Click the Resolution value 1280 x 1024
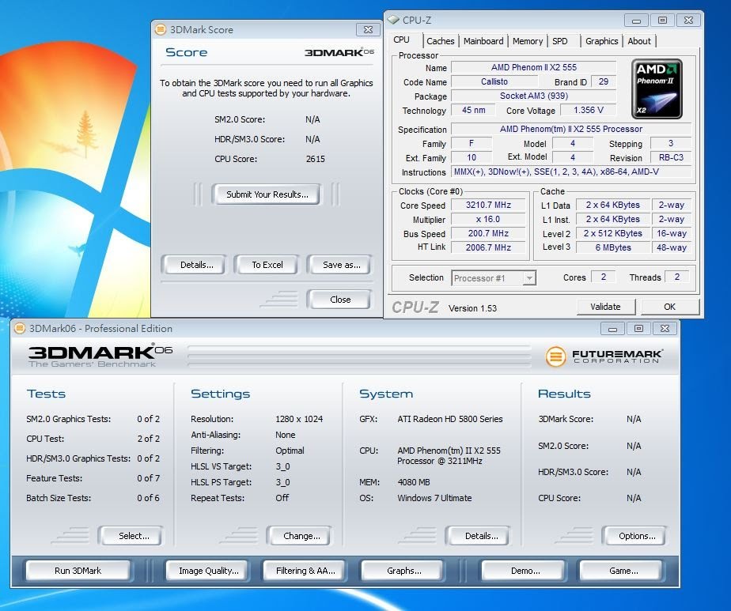The image size is (731, 611). tap(299, 419)
